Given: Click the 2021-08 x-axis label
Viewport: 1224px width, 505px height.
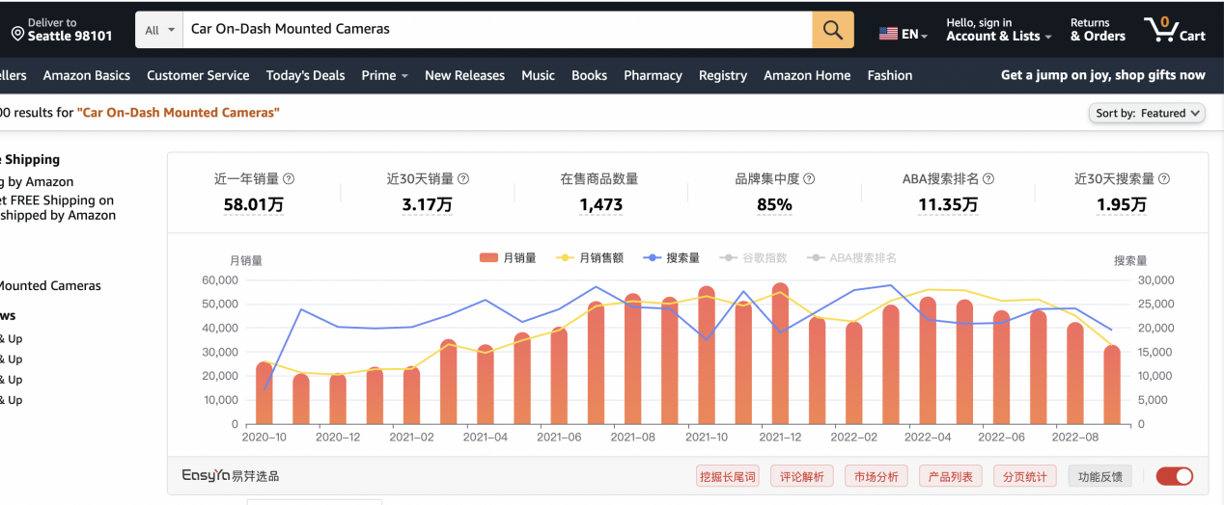Looking at the screenshot, I should tap(633, 437).
